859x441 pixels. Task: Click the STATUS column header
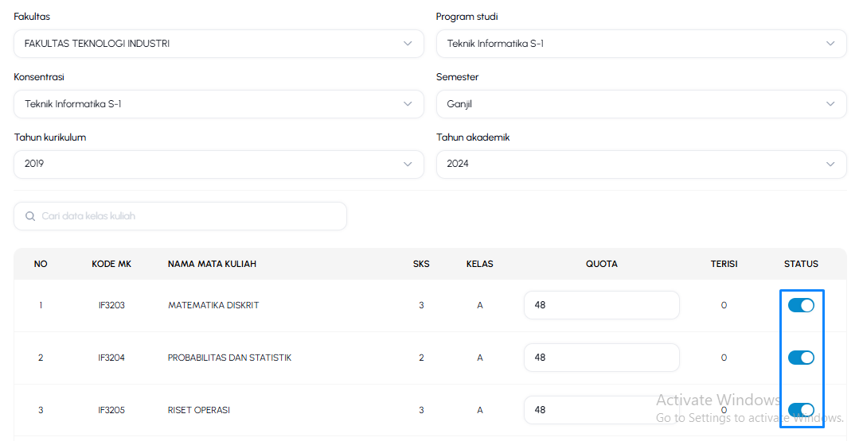click(x=801, y=264)
